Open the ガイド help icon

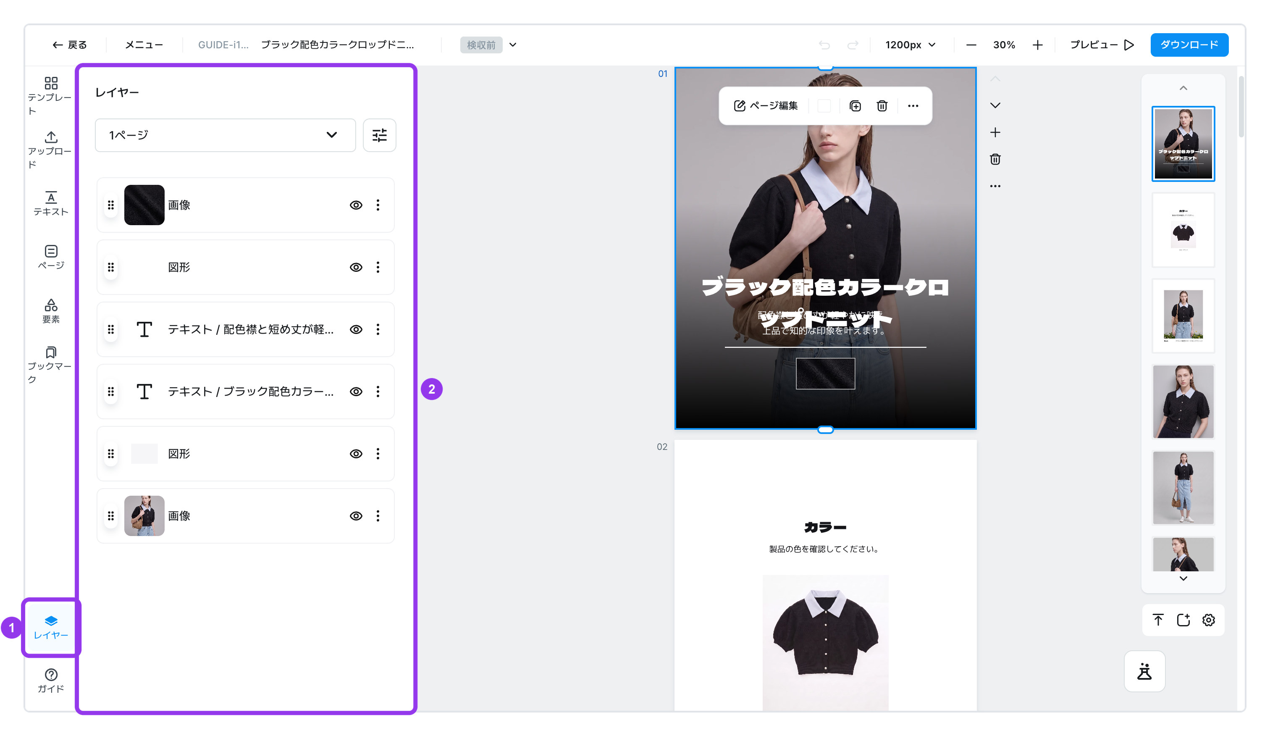50,681
